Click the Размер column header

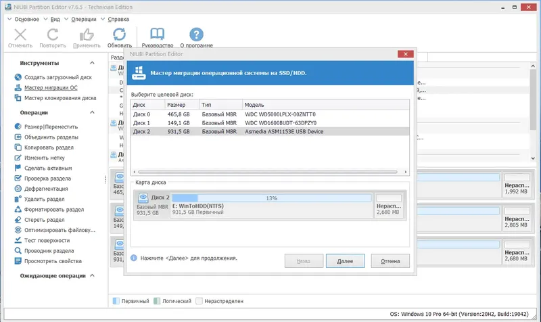(x=182, y=105)
